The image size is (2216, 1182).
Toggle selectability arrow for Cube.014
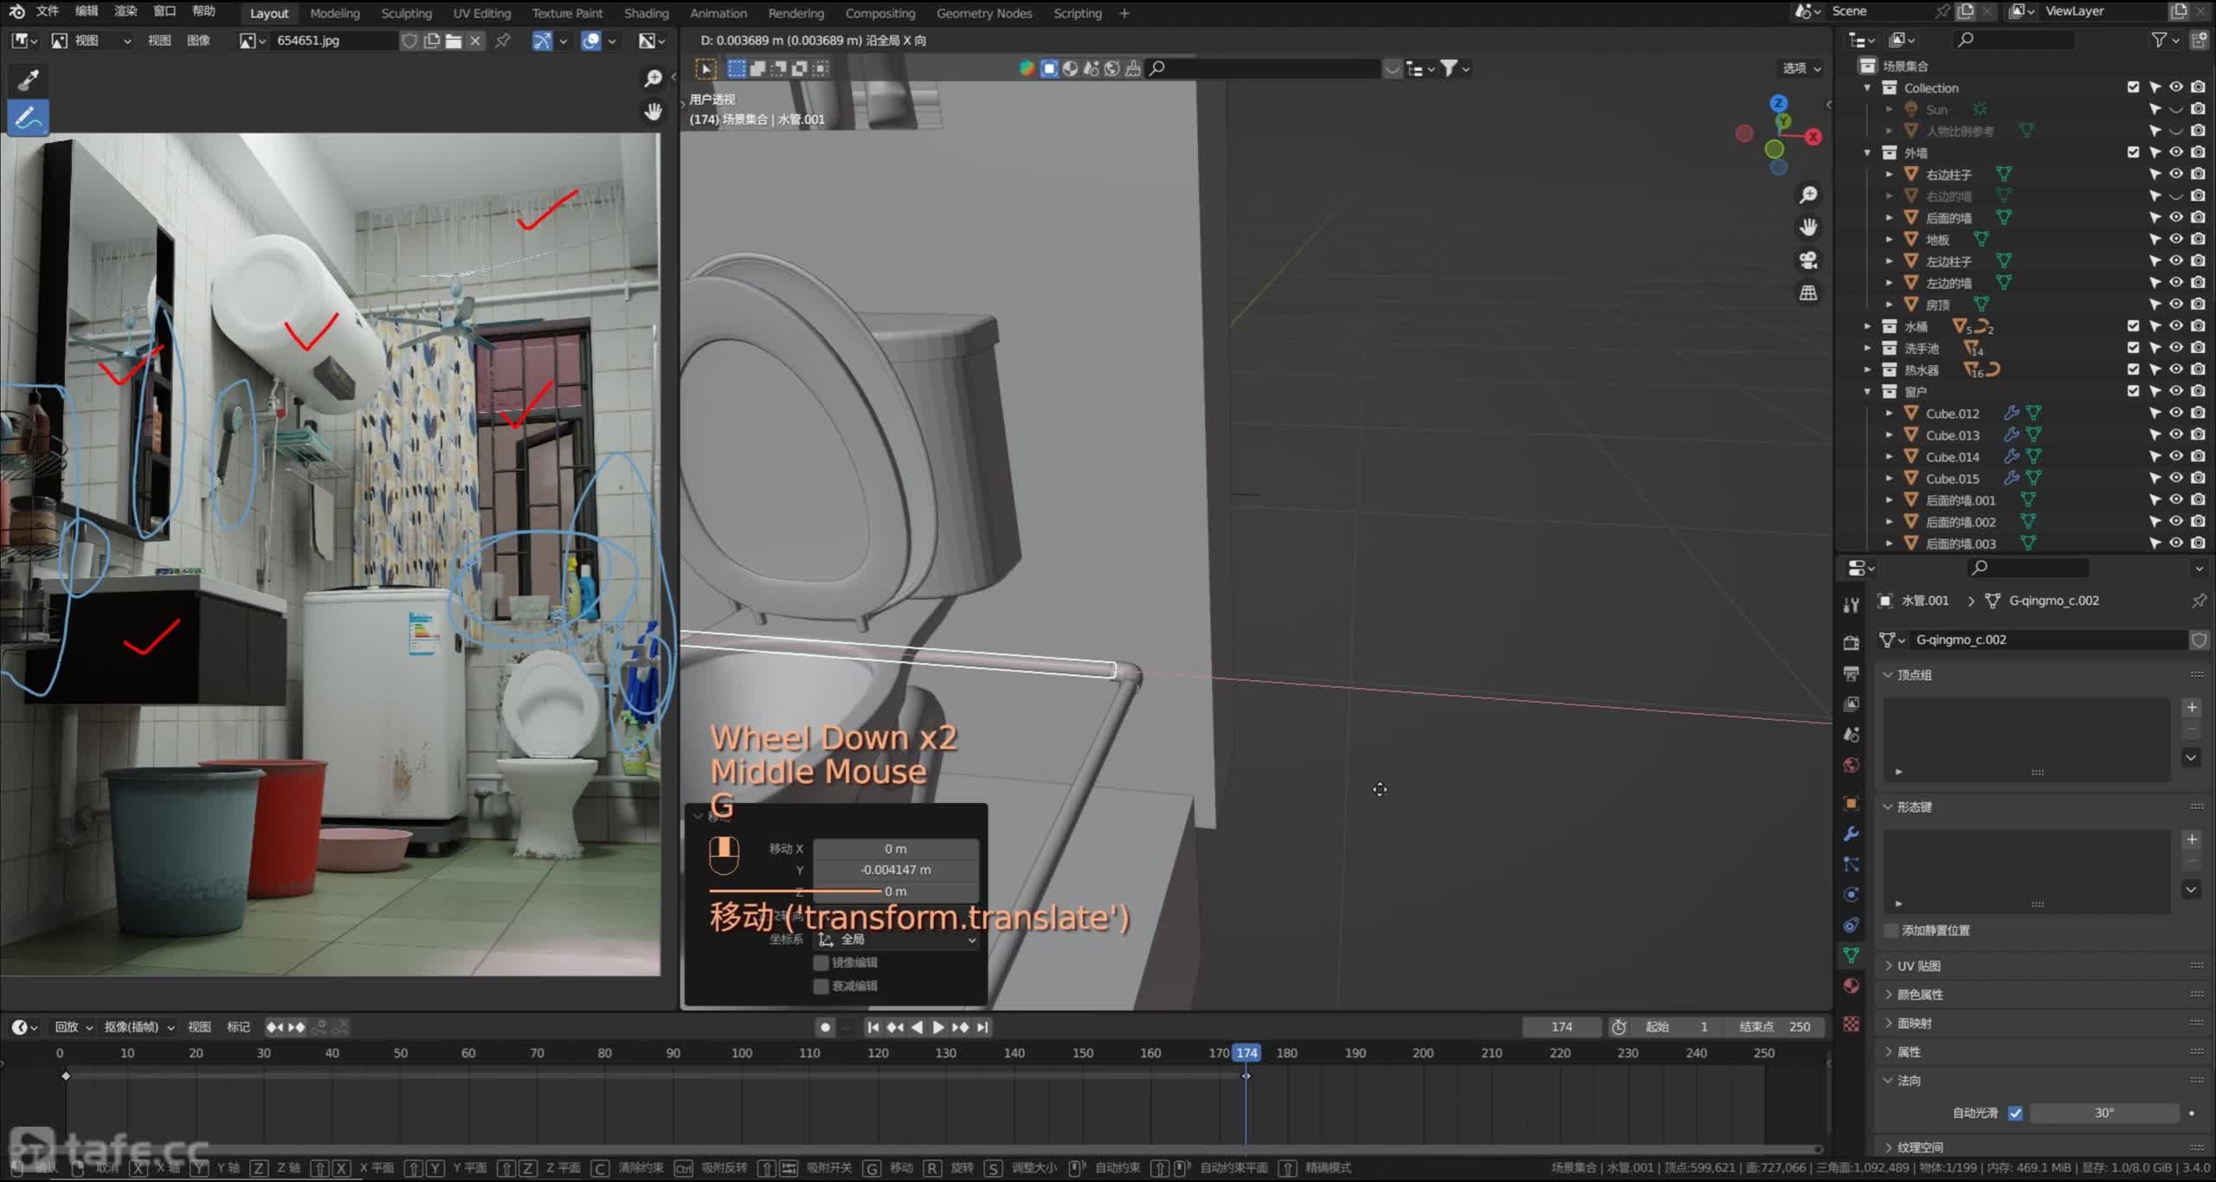point(2155,456)
